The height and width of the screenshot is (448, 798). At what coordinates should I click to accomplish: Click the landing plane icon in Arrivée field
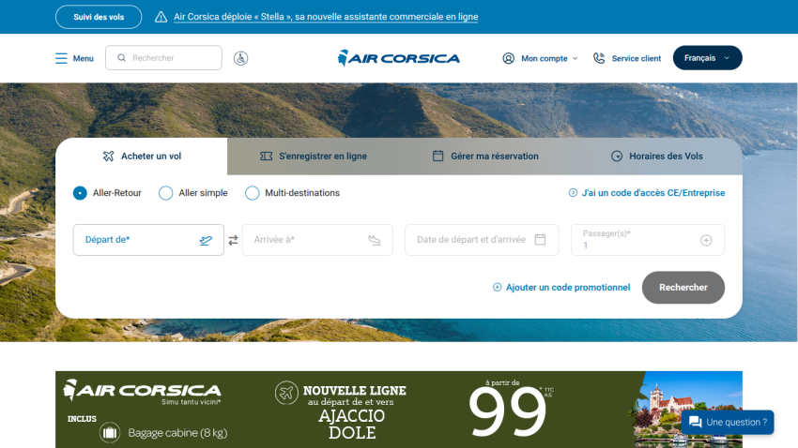click(375, 240)
